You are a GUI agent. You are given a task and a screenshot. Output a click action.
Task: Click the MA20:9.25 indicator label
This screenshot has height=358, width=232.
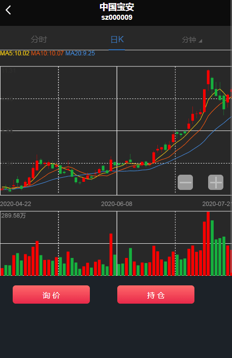pyautogui.click(x=80, y=53)
